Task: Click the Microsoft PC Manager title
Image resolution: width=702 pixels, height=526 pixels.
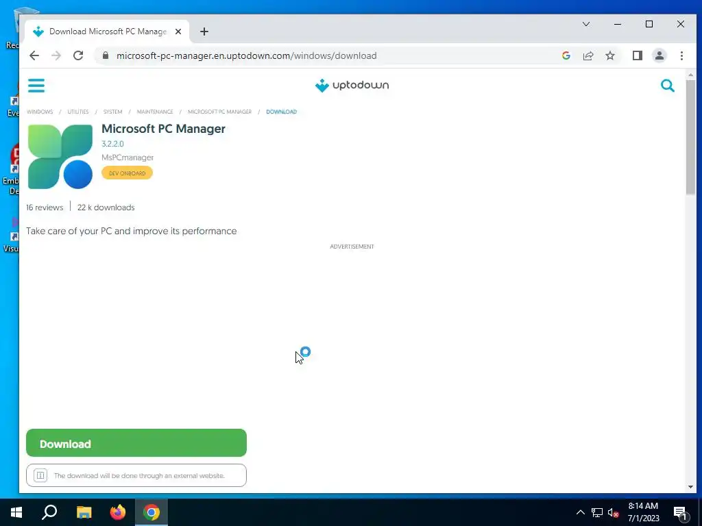Action: [163, 129]
